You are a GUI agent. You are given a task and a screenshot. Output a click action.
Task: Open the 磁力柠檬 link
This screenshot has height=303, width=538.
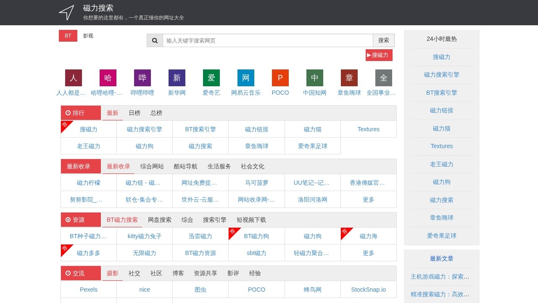coord(89,183)
